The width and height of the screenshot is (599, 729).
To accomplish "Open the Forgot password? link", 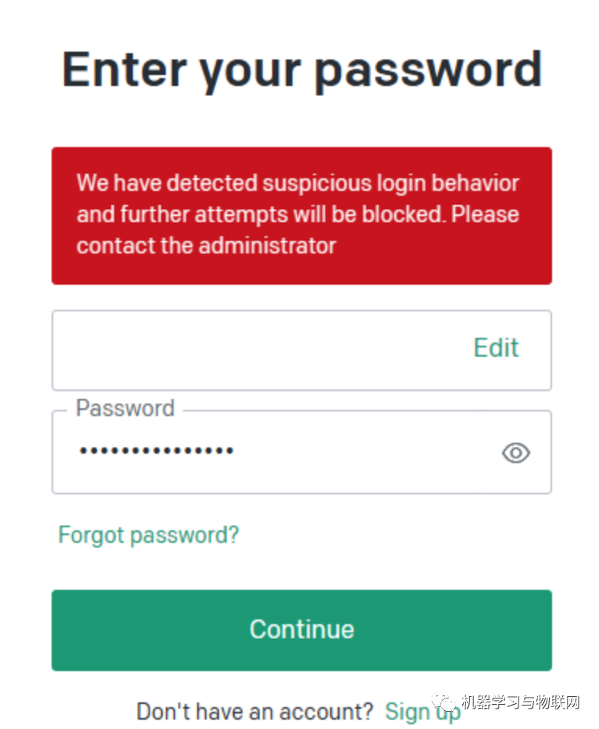I will [149, 535].
